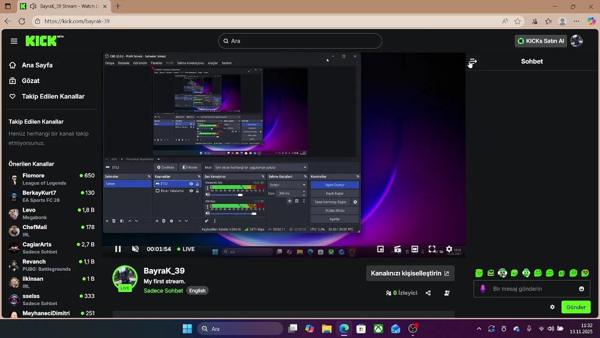Open the sselss recommended channel
Viewport: 600px width, 338px height.
[52, 300]
